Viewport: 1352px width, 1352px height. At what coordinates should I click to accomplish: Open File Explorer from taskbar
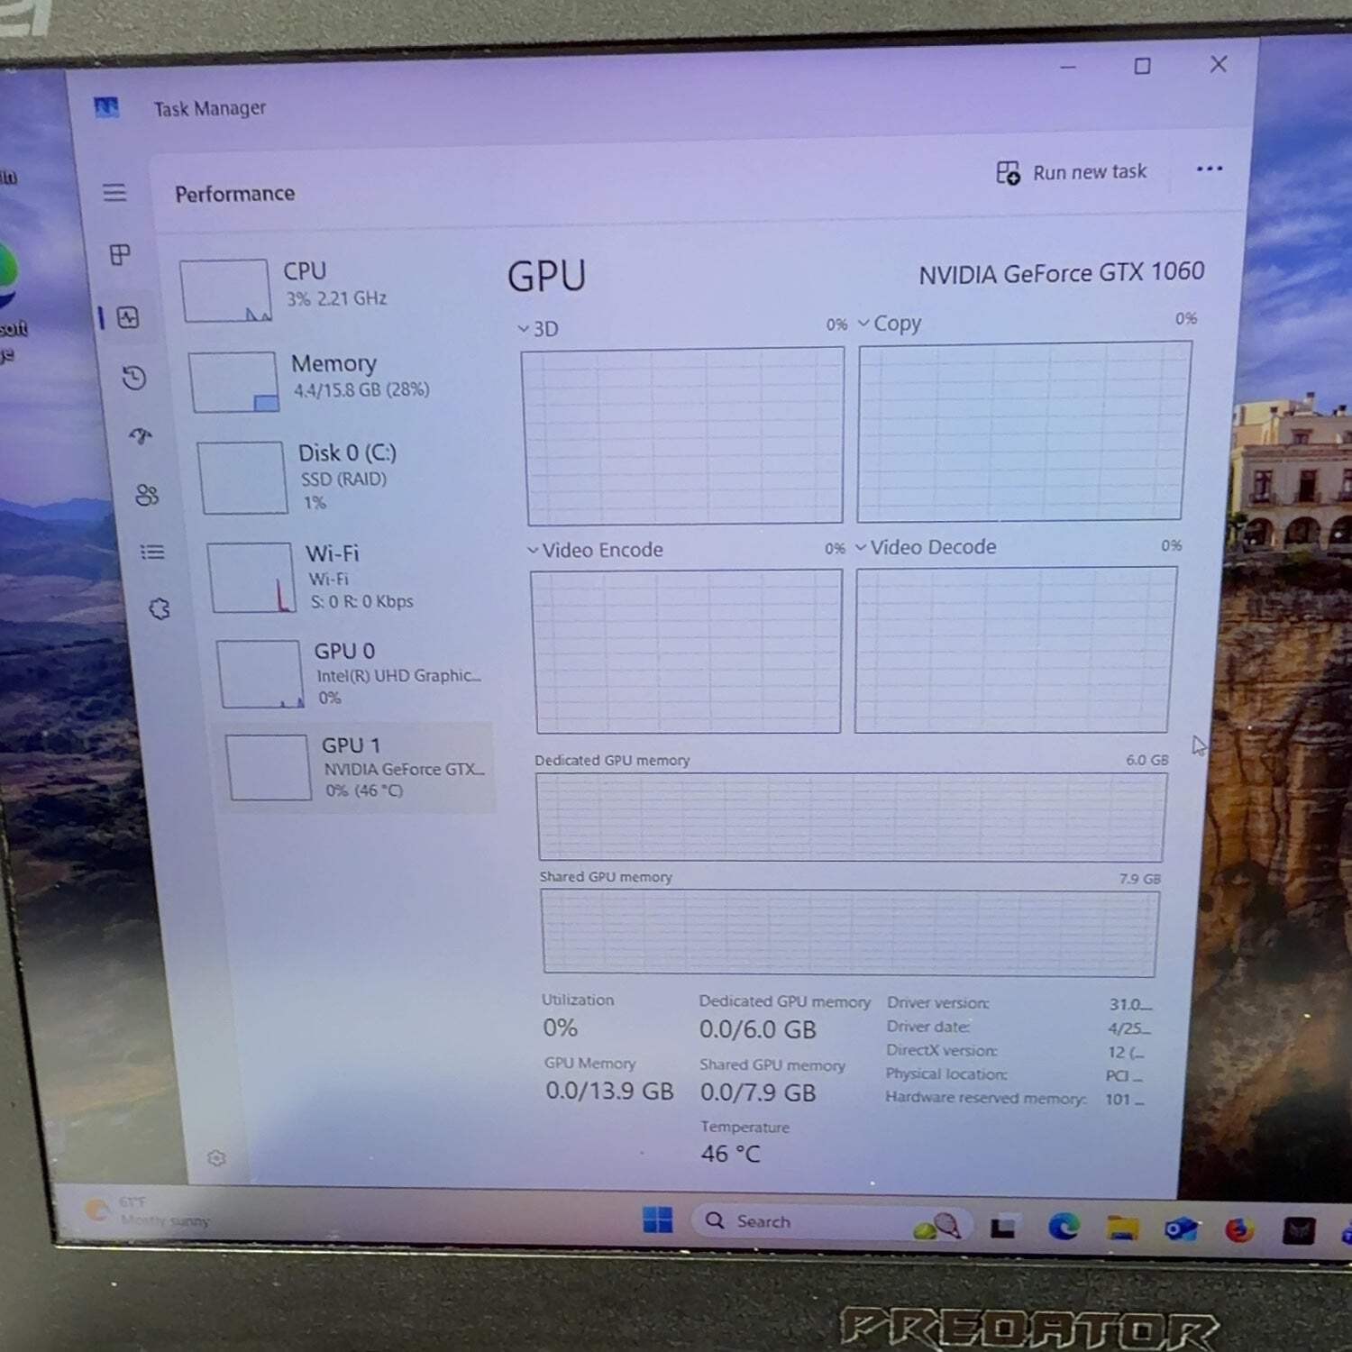point(1123,1228)
